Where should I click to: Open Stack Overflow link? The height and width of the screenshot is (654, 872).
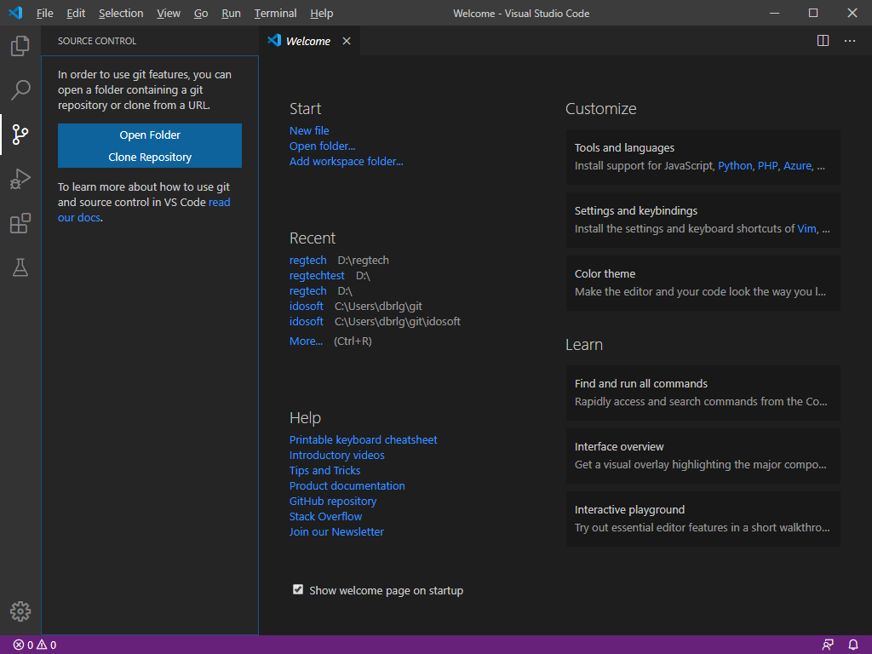[325, 516]
